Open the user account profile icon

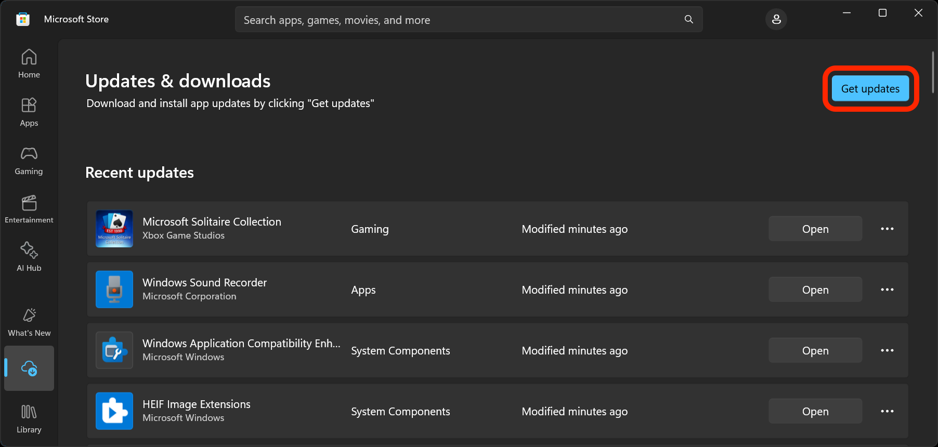(x=776, y=19)
